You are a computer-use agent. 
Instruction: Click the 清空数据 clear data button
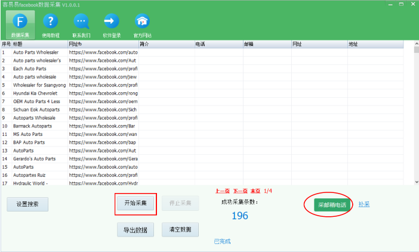coord(180,229)
